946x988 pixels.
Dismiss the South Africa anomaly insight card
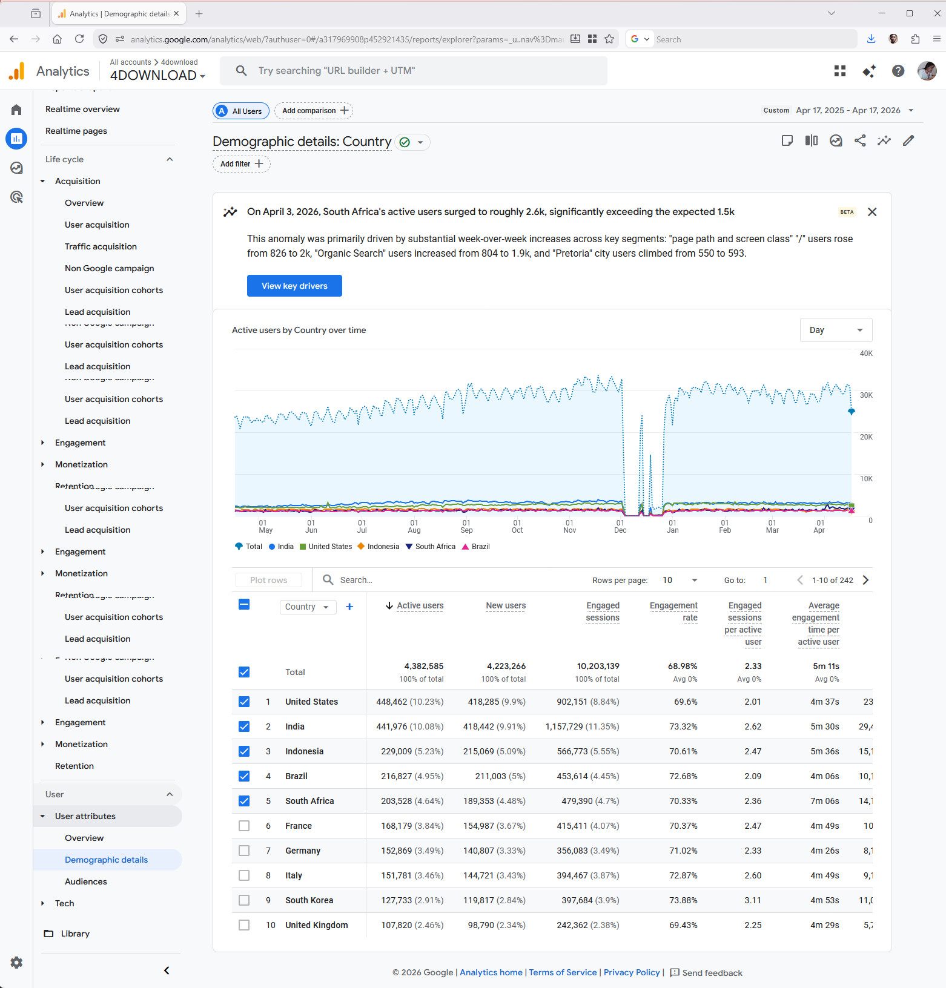[872, 212]
